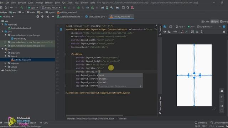Select bold from autocomplete list
Screen dimensions: 228x128
click(120, 75)
